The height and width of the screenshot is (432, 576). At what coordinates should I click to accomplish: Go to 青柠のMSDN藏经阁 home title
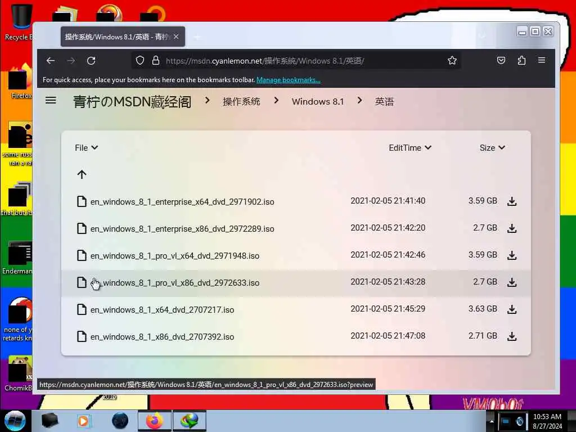coord(132,102)
